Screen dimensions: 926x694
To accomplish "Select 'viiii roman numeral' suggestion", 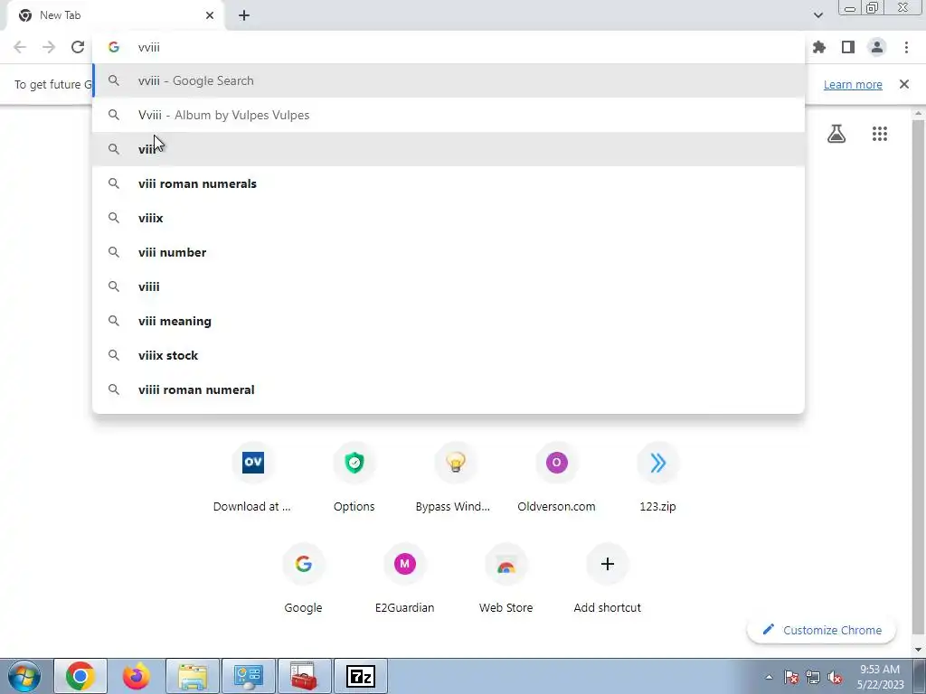I will point(449,389).
